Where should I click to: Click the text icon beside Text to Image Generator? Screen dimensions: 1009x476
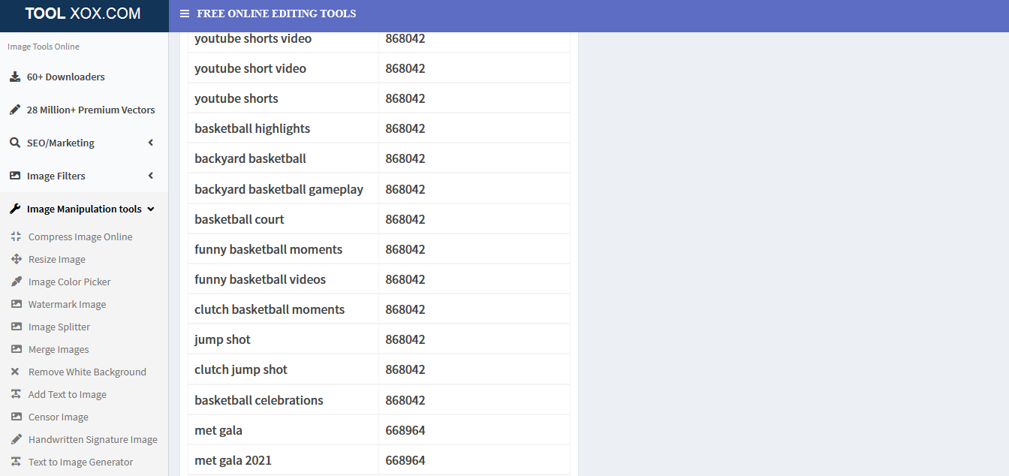coord(16,462)
